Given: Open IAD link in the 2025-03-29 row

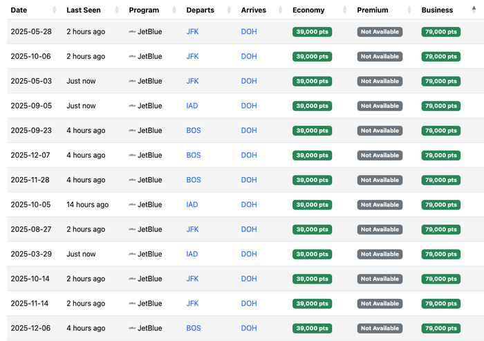Looking at the screenshot, I should (x=192, y=254).
